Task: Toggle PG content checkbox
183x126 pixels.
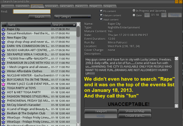Action: [101, 11]
